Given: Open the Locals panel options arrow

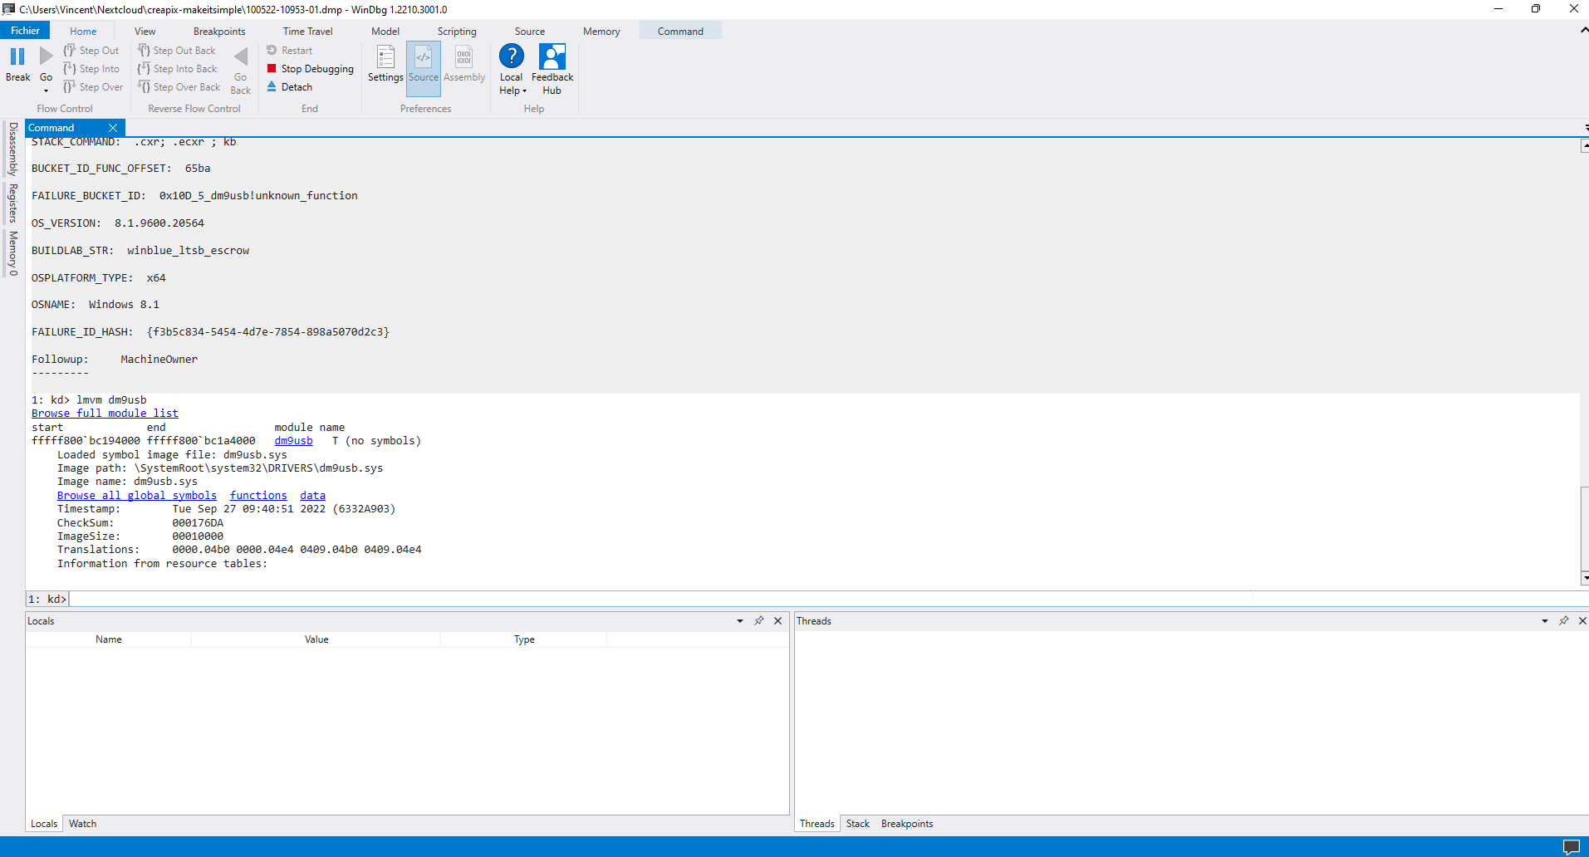Looking at the screenshot, I should 739,621.
